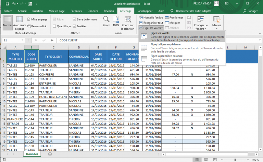This screenshot has height=162, width=263.
Task: Click insert function fx icon
Action: click(x=52, y=40)
